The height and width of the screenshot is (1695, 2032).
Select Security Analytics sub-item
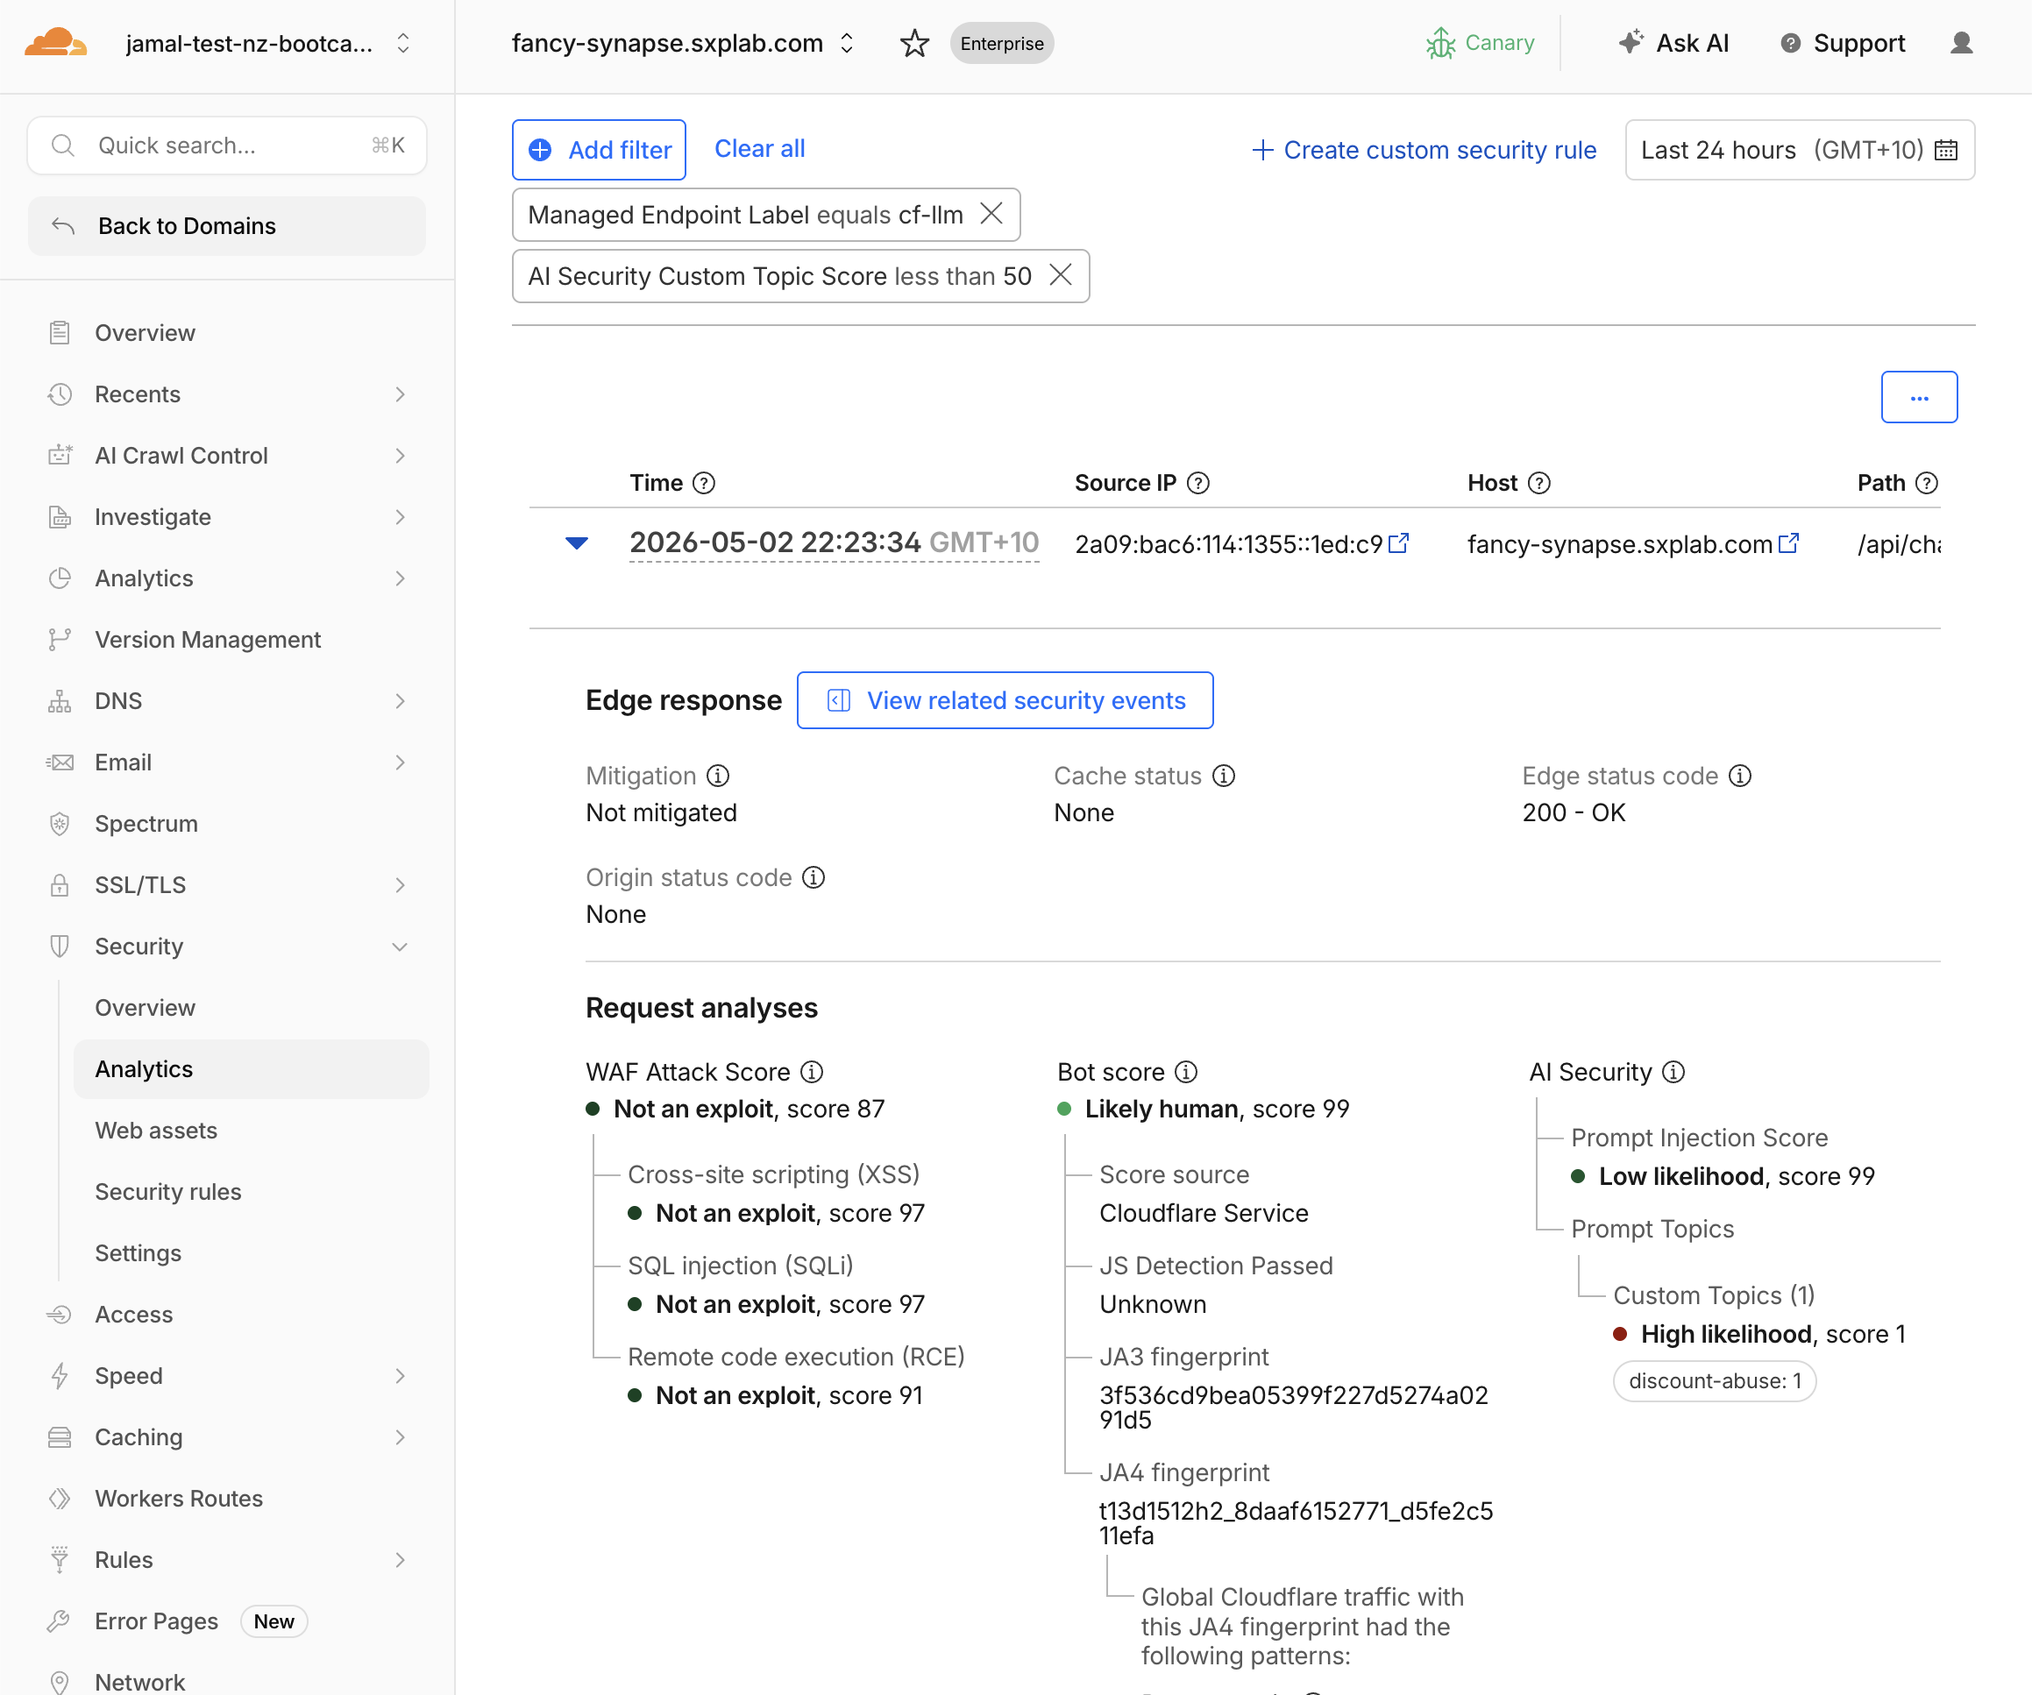click(x=251, y=1069)
